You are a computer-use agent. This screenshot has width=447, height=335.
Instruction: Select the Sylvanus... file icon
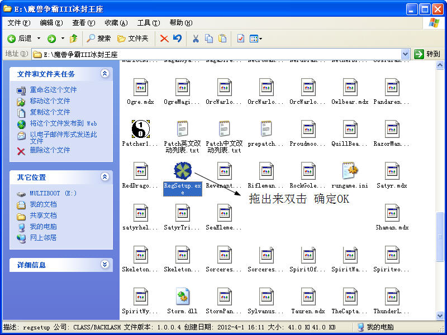coord(267,296)
